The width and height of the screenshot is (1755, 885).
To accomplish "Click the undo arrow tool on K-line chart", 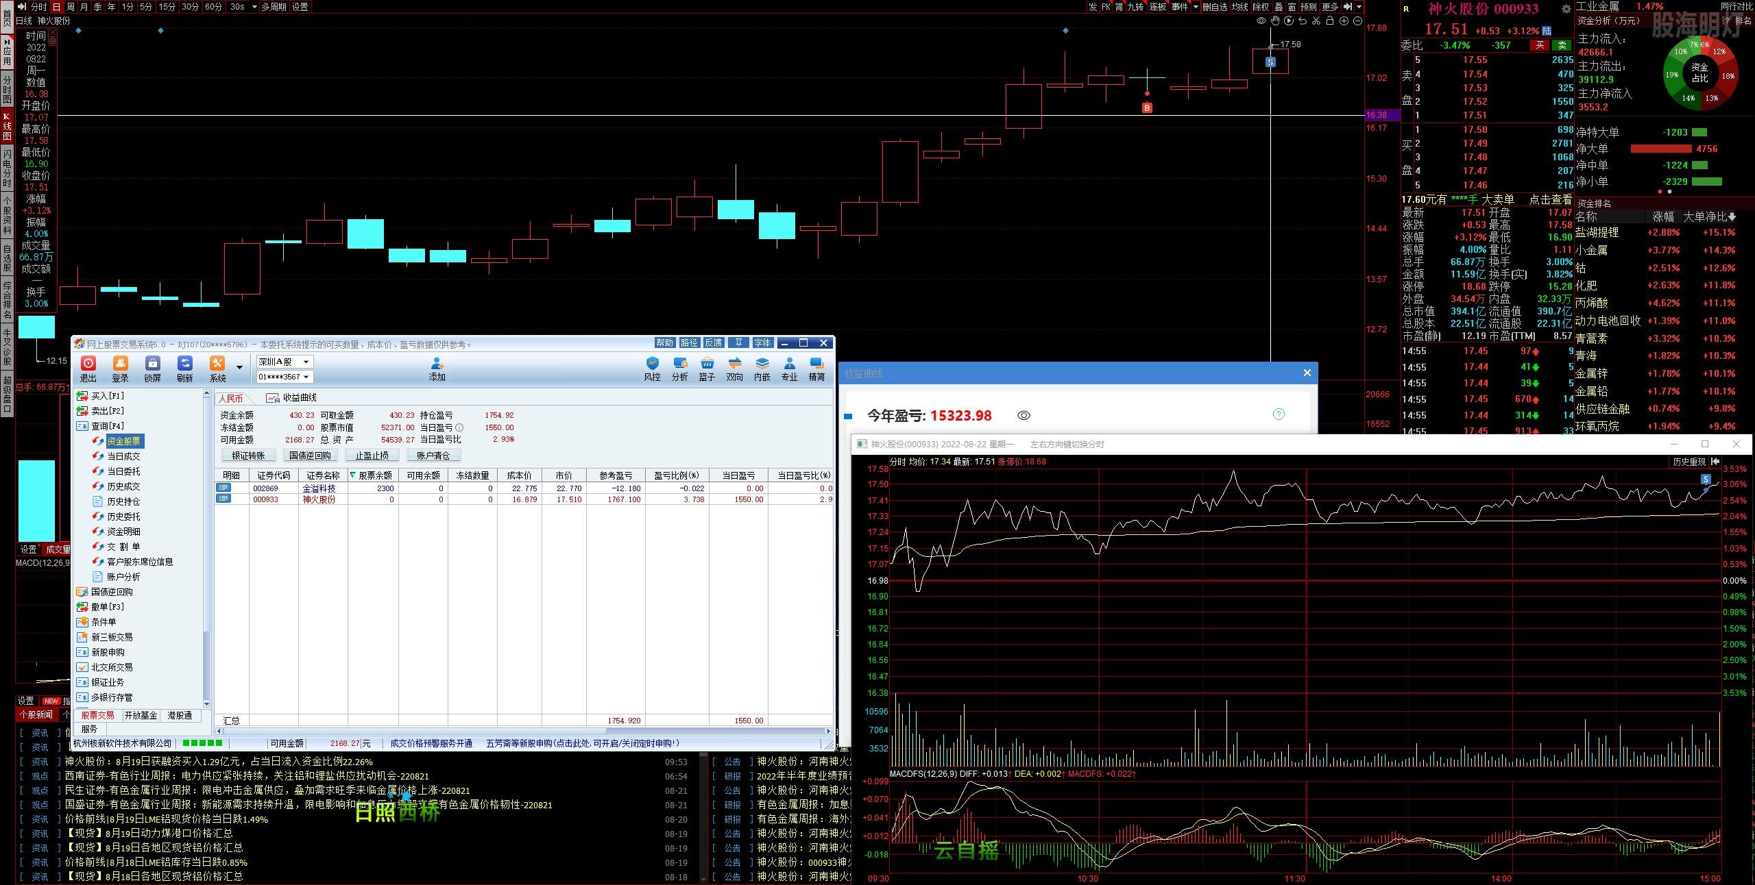I will pyautogui.click(x=1303, y=21).
